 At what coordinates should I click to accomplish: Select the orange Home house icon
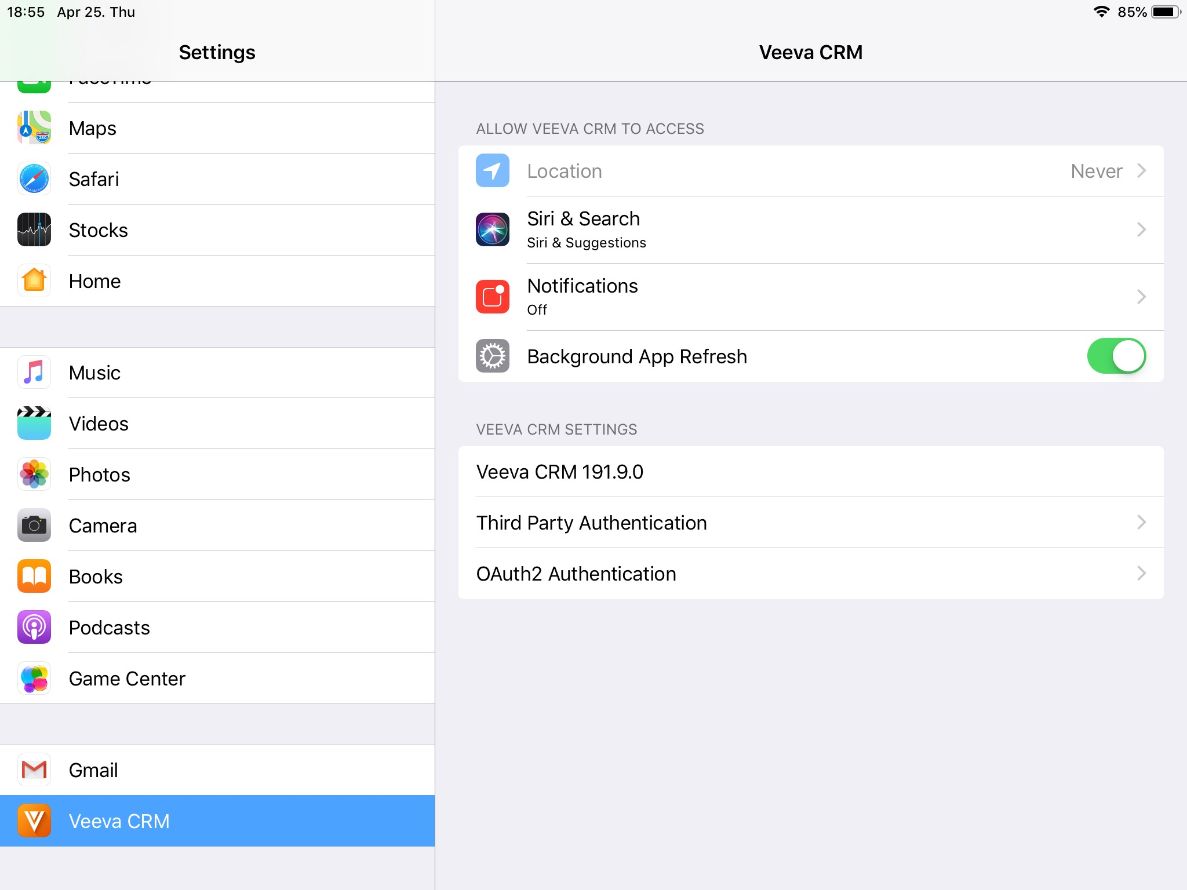pos(34,280)
